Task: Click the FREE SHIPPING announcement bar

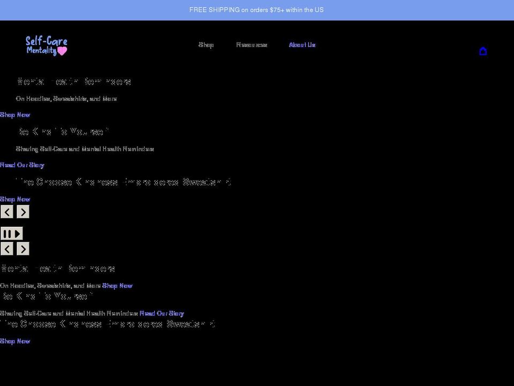Action: (x=257, y=10)
